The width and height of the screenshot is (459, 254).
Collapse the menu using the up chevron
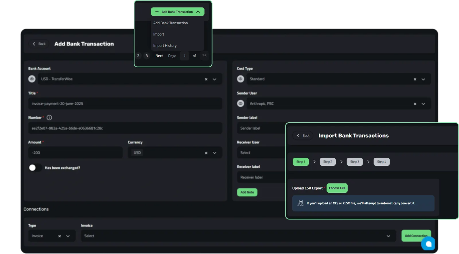[x=198, y=12]
